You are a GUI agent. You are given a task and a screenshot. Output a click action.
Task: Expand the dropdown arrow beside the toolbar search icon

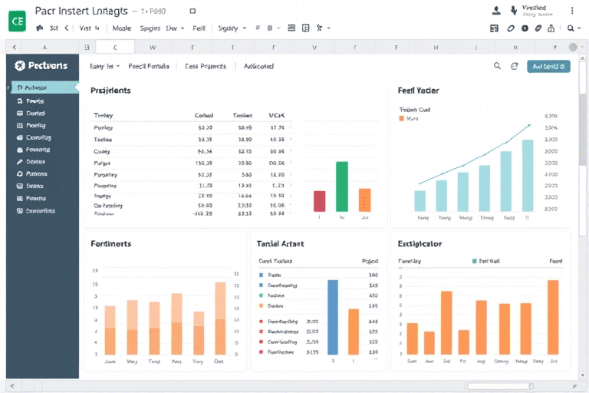coord(581,28)
